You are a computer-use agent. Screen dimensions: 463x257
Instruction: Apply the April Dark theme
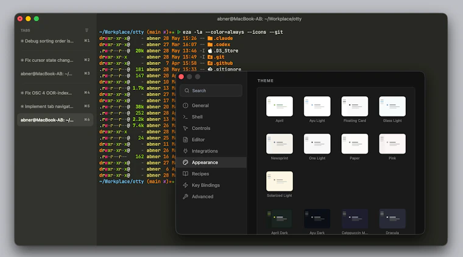click(280, 219)
